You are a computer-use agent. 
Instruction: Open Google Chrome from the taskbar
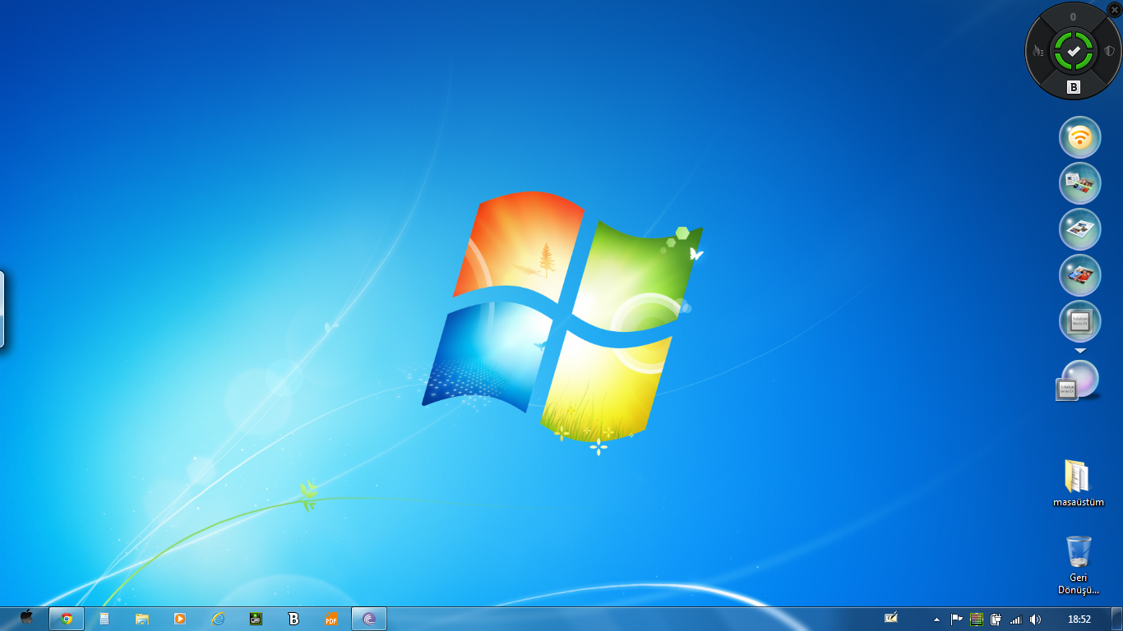(67, 619)
